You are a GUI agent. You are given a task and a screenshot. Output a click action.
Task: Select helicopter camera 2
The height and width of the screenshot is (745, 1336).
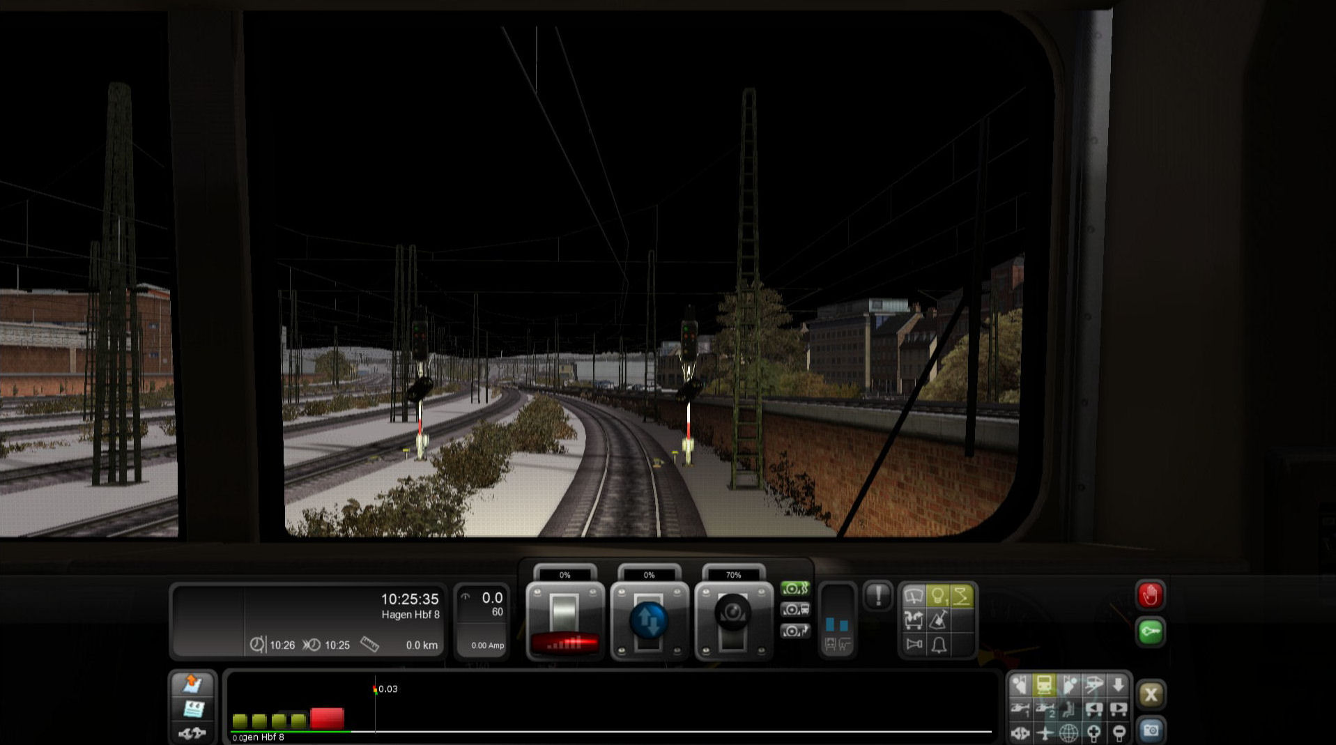point(1044,709)
